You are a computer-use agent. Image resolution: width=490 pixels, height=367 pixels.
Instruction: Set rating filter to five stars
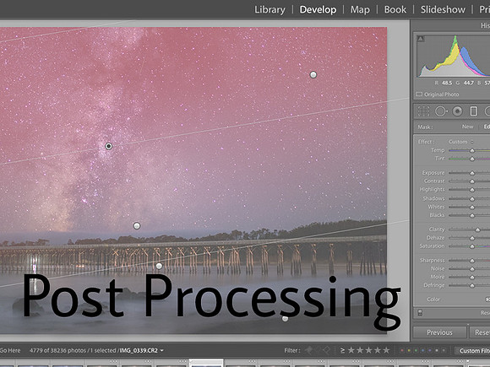[387, 350]
